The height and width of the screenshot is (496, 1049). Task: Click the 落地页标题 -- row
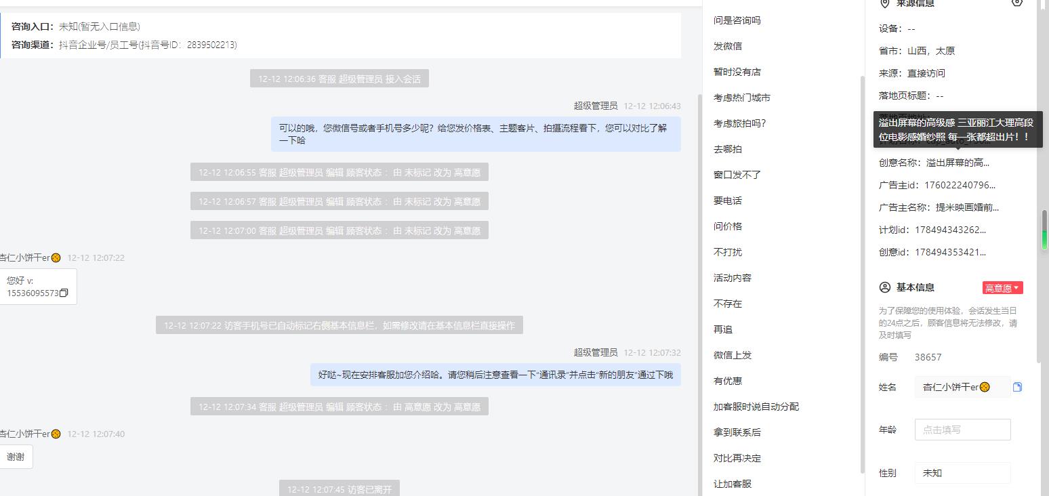point(911,96)
